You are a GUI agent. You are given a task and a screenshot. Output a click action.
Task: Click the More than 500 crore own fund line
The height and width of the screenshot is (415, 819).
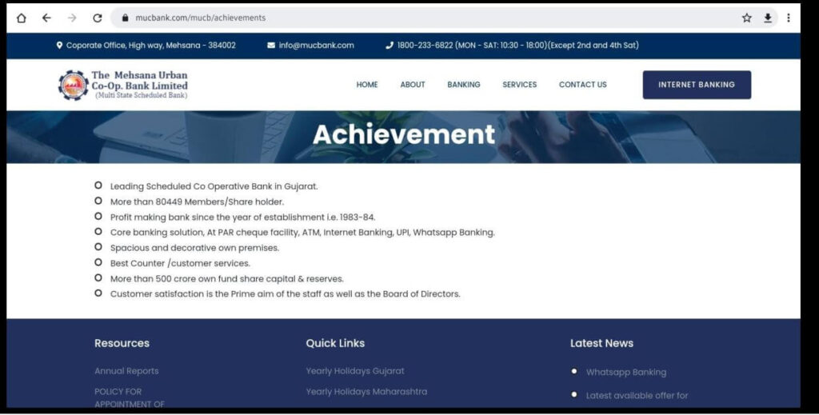(226, 279)
